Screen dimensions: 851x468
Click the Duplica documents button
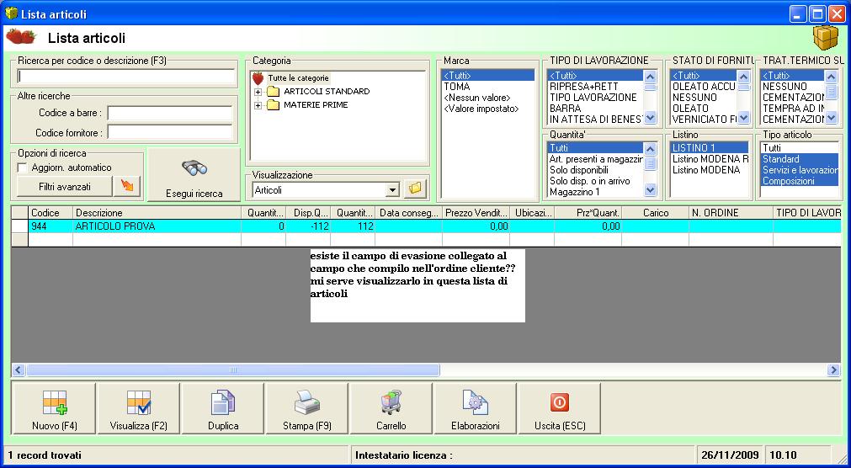[x=223, y=408]
